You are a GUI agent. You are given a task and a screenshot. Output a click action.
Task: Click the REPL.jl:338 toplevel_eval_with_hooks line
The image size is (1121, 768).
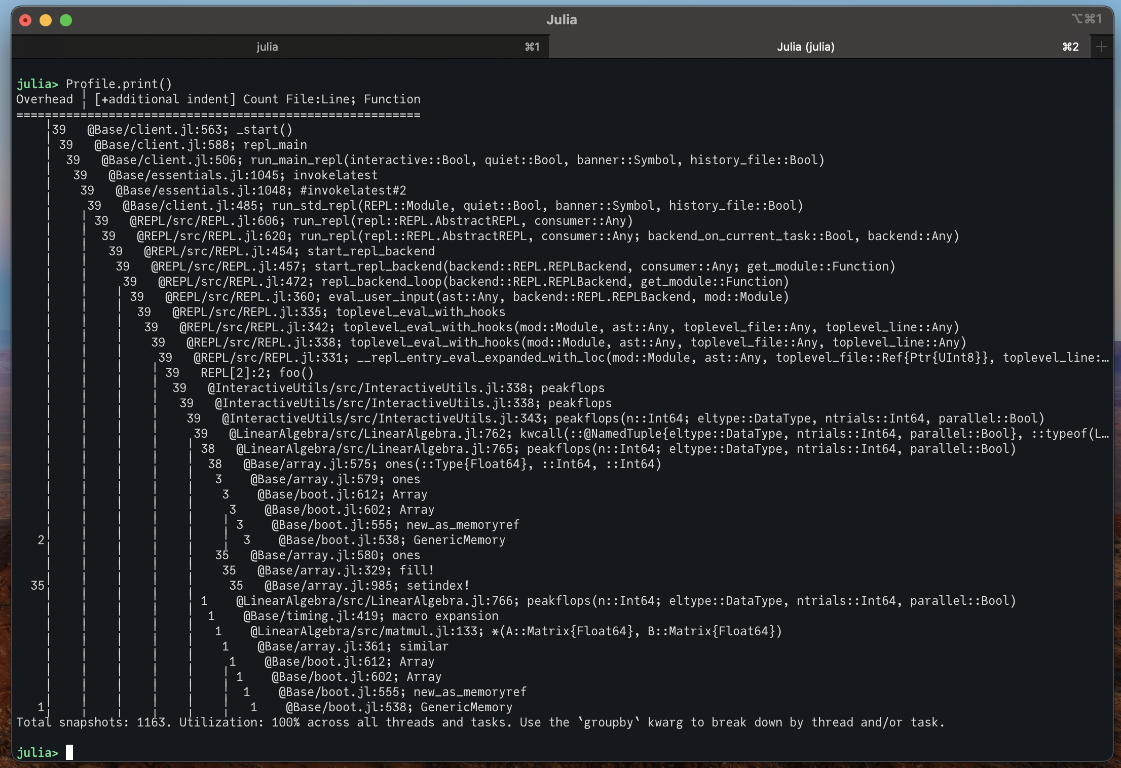[559, 342]
